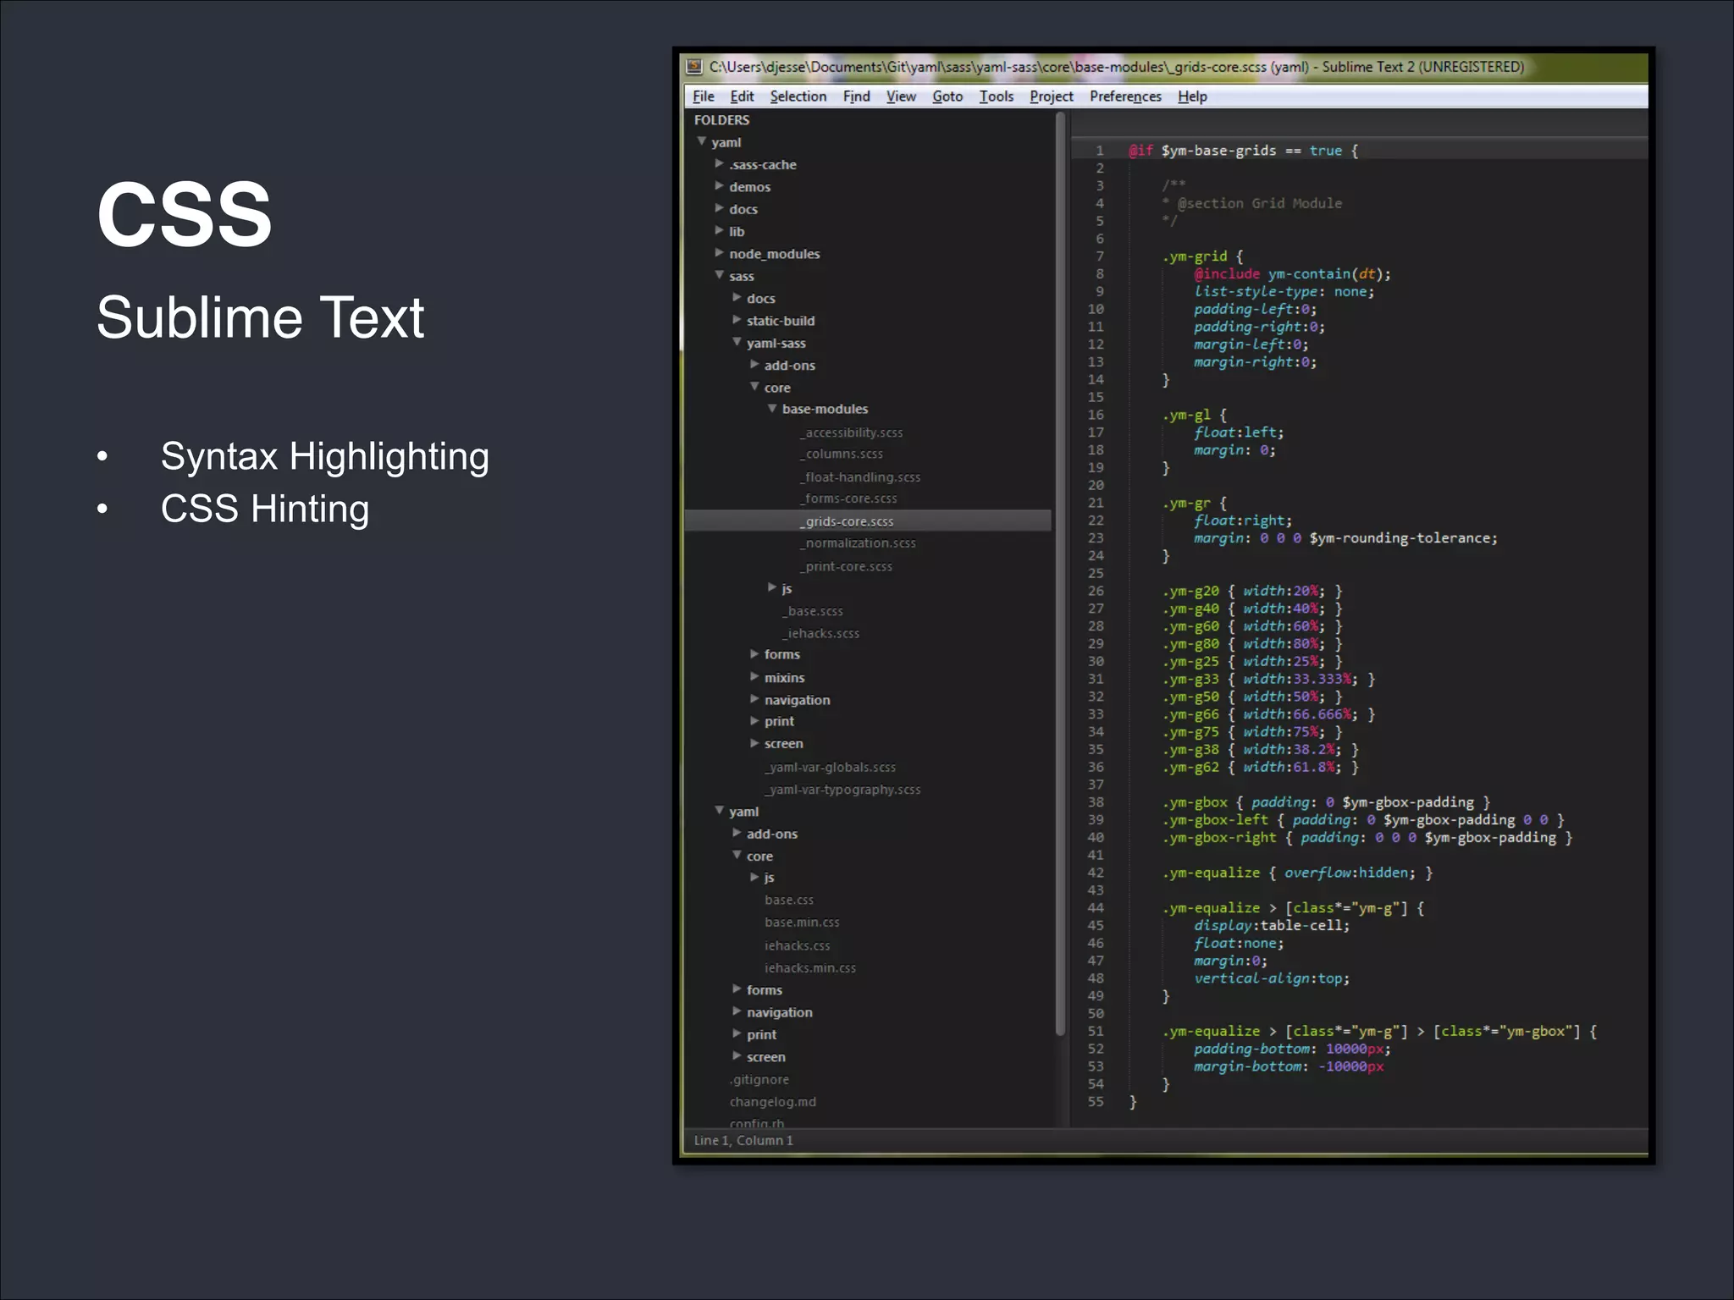Open _float-handling.scss file
Viewport: 1734px width, 1300px height.
[859, 477]
